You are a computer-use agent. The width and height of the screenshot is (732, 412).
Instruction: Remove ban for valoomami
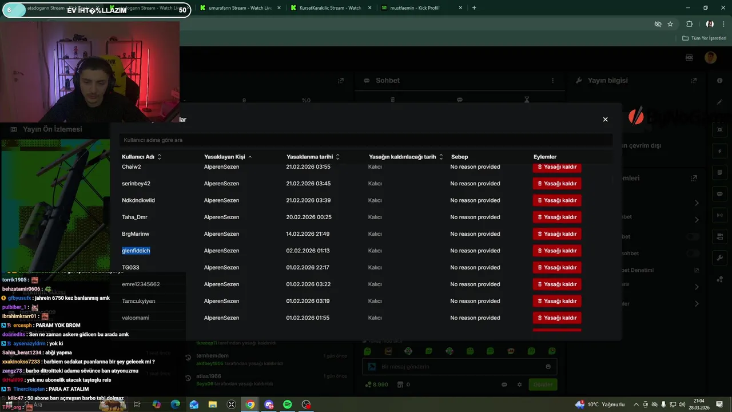[557, 318]
